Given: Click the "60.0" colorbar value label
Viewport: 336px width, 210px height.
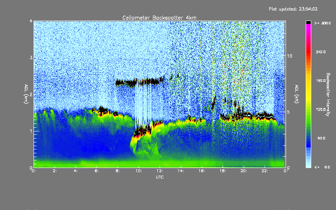Looking at the screenshot, I should coord(321,138).
